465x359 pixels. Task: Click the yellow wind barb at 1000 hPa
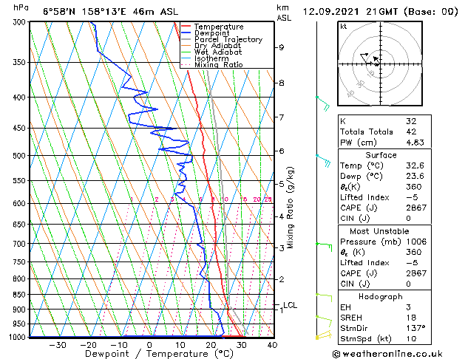tap(323, 335)
